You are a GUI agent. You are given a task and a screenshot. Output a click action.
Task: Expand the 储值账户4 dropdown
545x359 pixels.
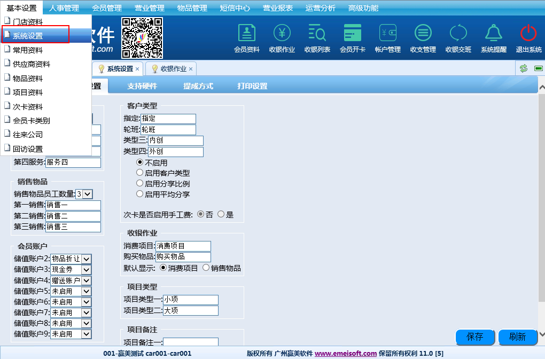point(87,280)
